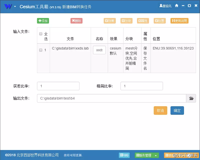This screenshot has height=160, width=200.
Task: Click the 没有可用更新 update status text
Action: (73, 155)
